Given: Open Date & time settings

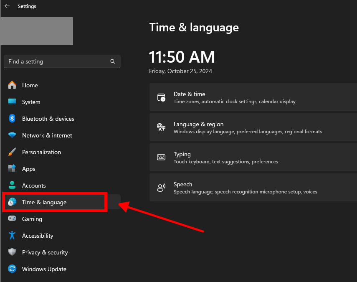Looking at the screenshot, I should [x=253, y=98].
